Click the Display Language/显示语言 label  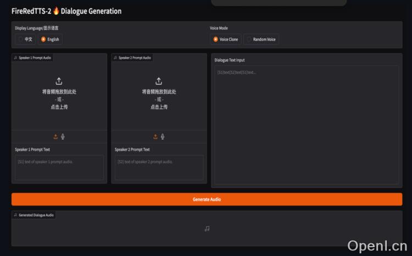pos(36,28)
